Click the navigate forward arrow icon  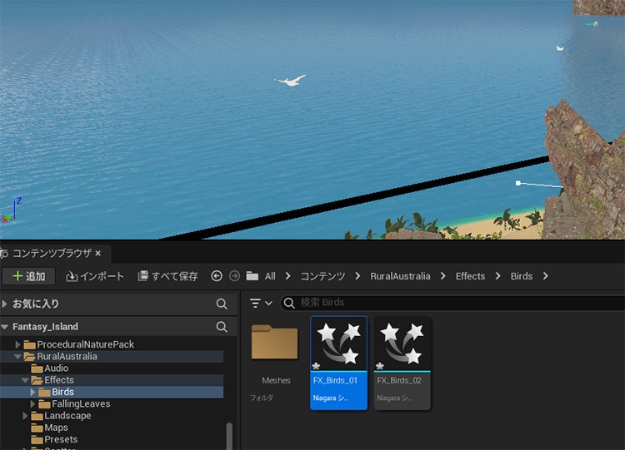tap(234, 276)
